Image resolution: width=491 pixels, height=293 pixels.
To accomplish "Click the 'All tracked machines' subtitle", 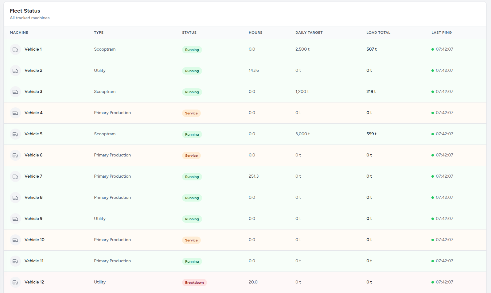I will click(x=29, y=18).
